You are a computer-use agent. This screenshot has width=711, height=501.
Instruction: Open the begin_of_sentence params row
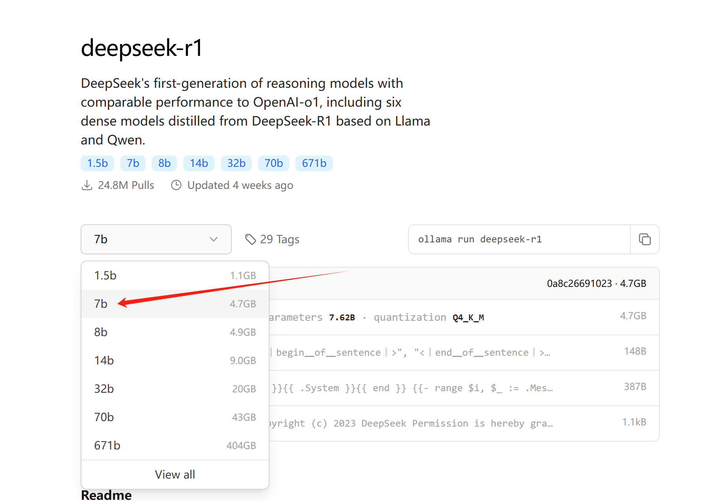464,353
